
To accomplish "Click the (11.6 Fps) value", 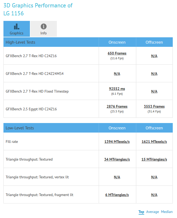I will [117, 58].
